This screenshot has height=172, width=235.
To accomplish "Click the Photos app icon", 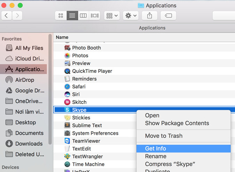I will click(x=67, y=56).
